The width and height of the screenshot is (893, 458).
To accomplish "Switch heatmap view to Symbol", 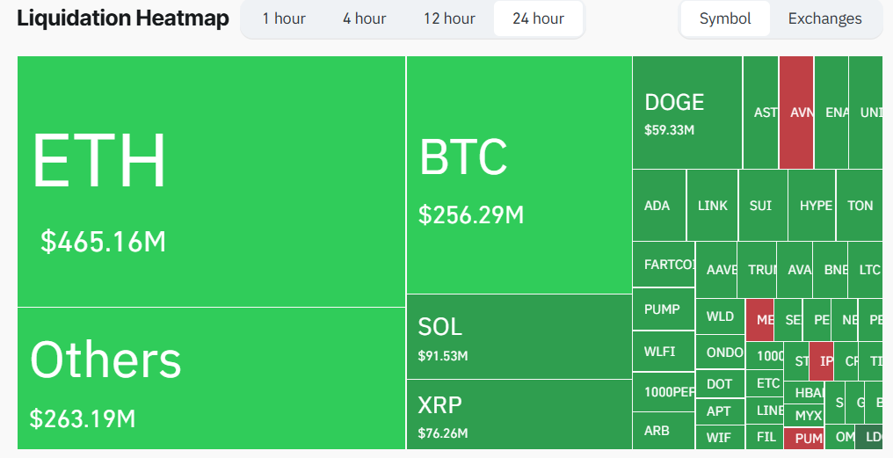I will pos(725,18).
